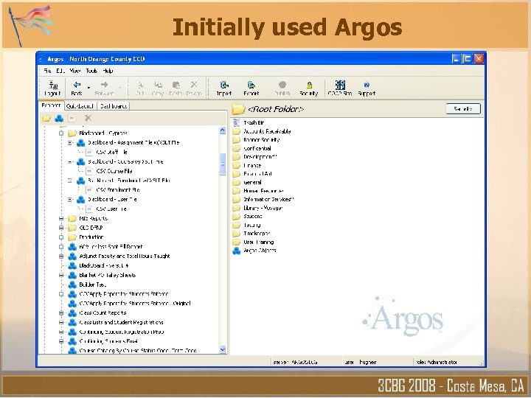The width and height of the screenshot is (531, 398).
Task: Expand Class Lists and Student Registrations node
Action: click(x=61, y=323)
